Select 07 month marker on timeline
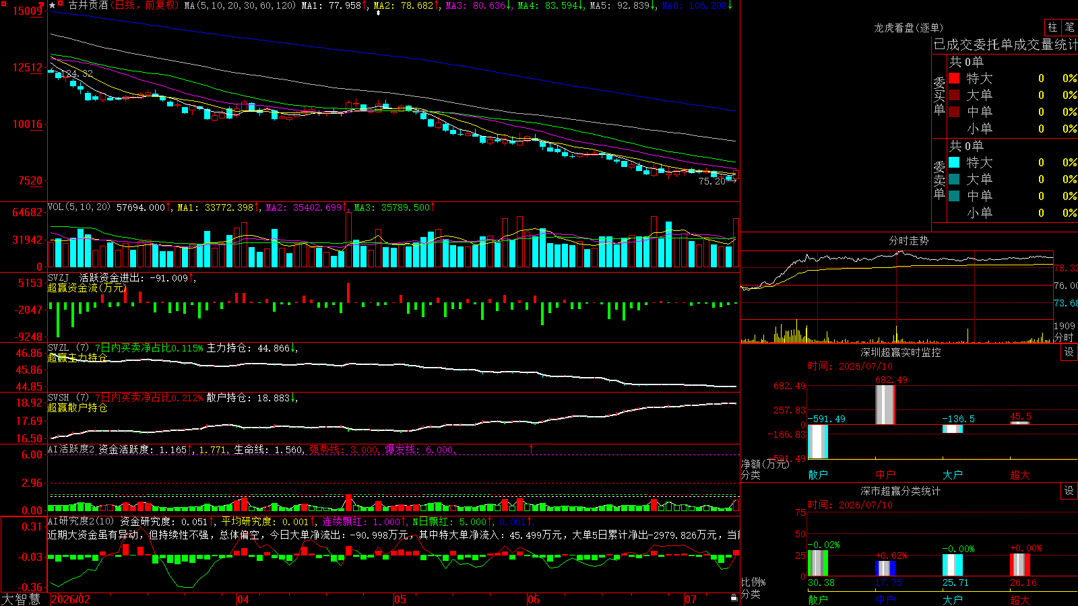The height and width of the screenshot is (606, 1078). (x=691, y=599)
